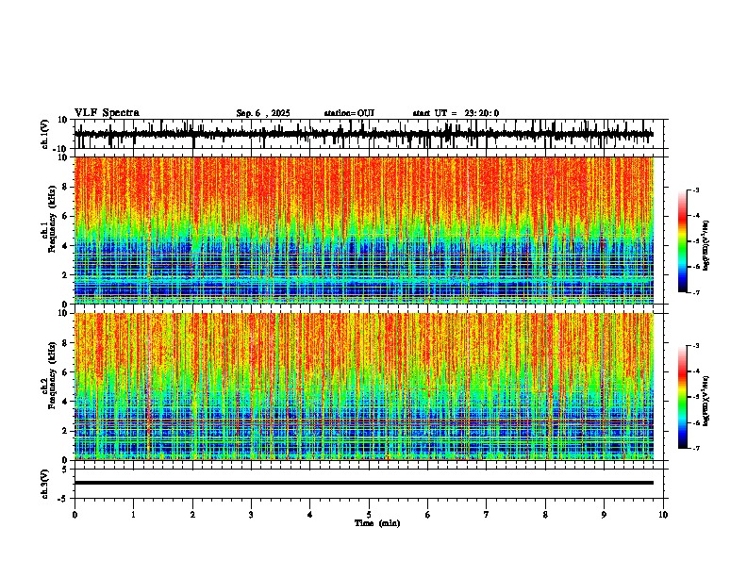Click the "2" kHz tick of ch.2 spectrogram

pos(65,431)
